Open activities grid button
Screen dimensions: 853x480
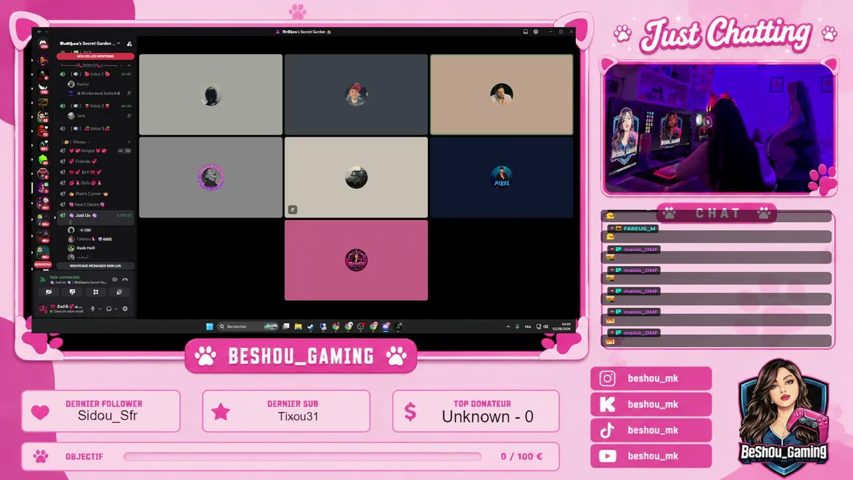tap(96, 292)
